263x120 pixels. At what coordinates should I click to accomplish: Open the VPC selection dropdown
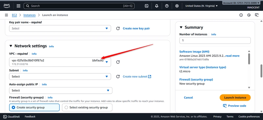pos(60,62)
